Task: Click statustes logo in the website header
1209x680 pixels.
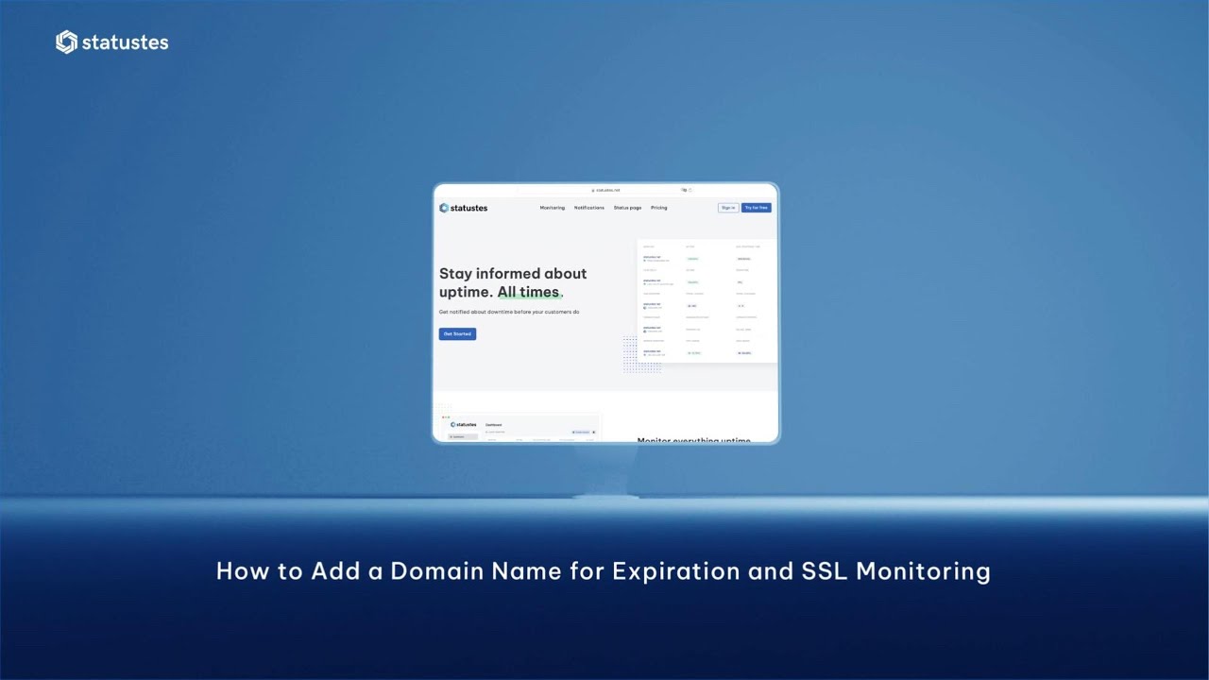Action: pos(464,208)
